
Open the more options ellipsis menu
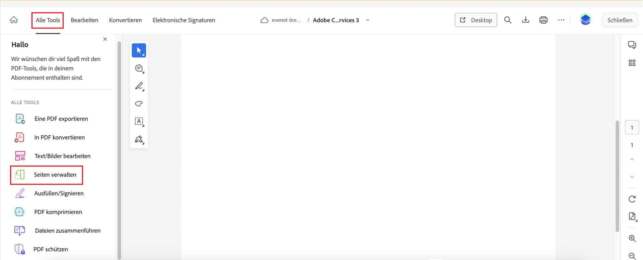tap(561, 20)
